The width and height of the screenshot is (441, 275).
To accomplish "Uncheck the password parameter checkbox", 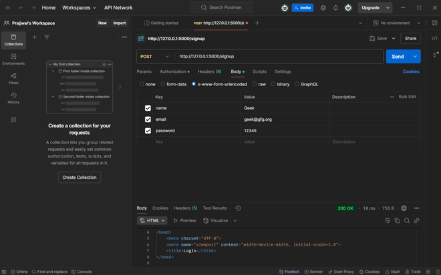I will 148,131.
